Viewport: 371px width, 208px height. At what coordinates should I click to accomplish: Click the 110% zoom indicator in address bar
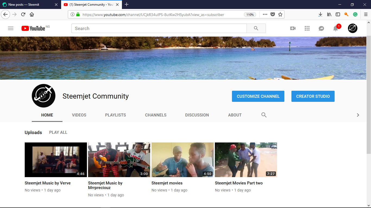click(250, 14)
